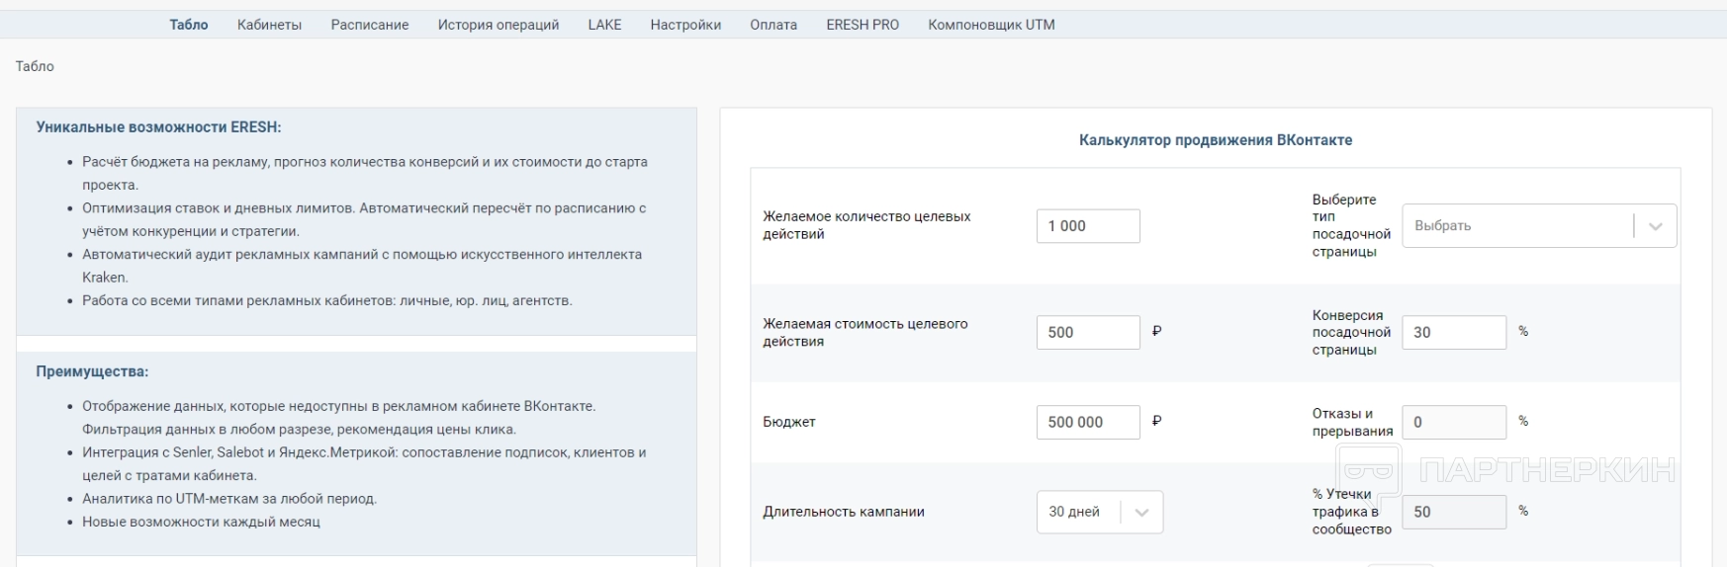Select the Бюджет input field
The image size is (1727, 567).
(1088, 422)
